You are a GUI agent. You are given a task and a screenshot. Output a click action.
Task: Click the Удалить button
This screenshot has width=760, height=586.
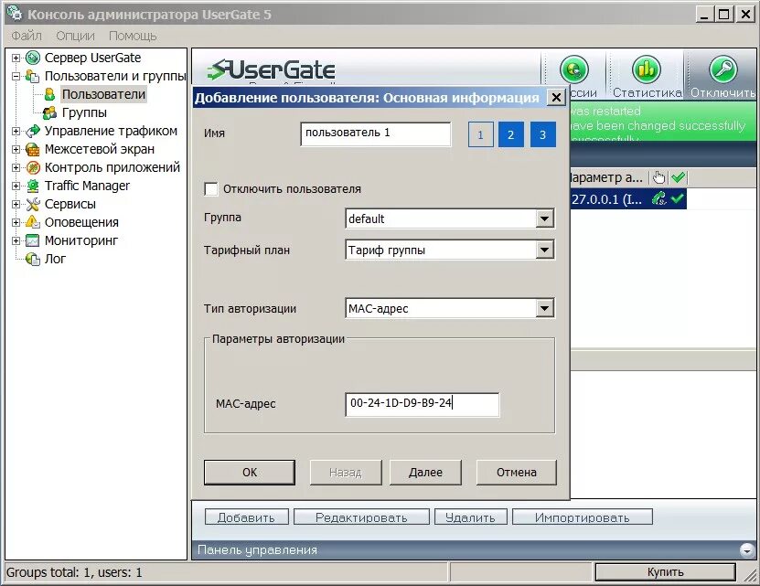coord(471,517)
